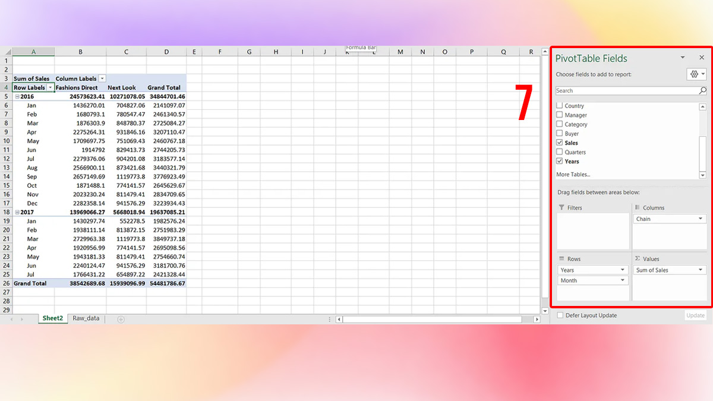This screenshot has height=401, width=713.
Task: Click cell with value 3849737.18
Action: point(166,239)
